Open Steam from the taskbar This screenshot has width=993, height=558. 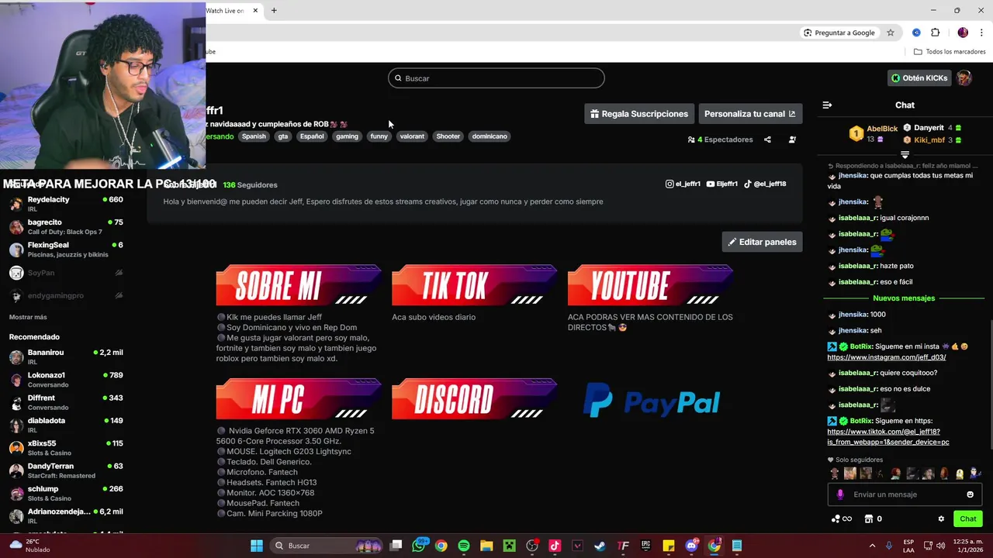point(600,546)
